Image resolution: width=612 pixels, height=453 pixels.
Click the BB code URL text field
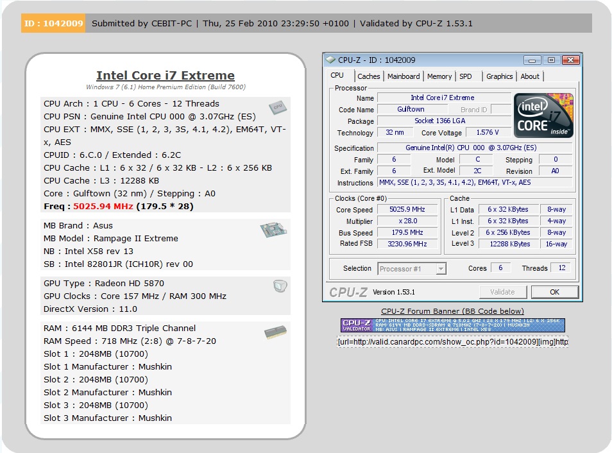453,342
